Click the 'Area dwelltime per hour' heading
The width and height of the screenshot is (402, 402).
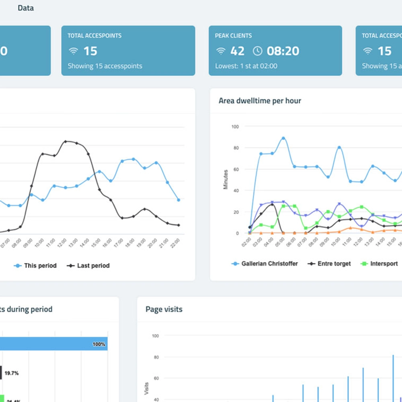coord(260,101)
